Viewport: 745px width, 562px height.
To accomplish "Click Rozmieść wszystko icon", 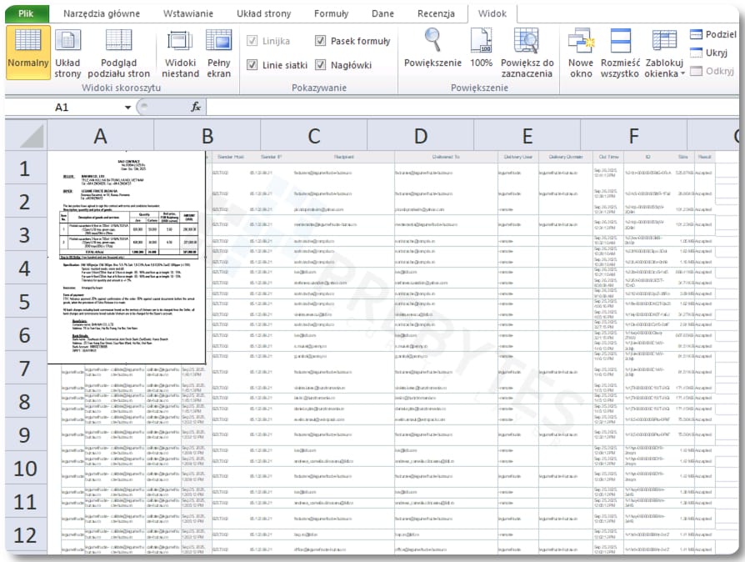I will (620, 53).
